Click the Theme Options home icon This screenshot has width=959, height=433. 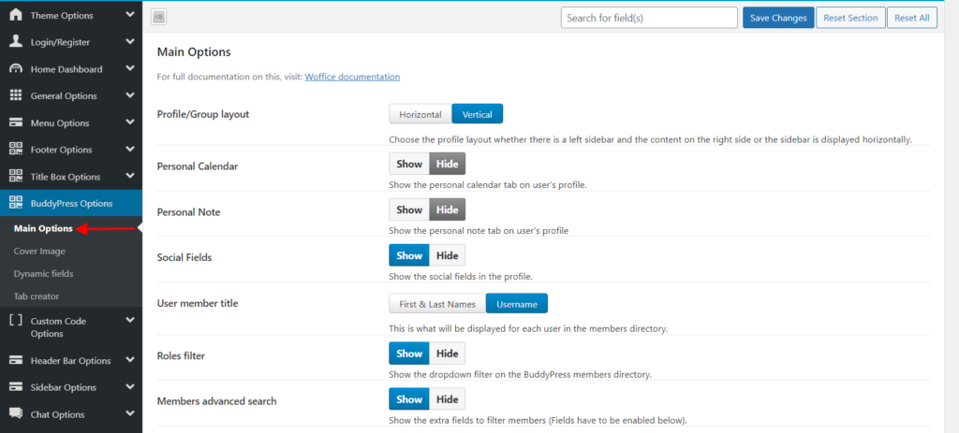15,15
